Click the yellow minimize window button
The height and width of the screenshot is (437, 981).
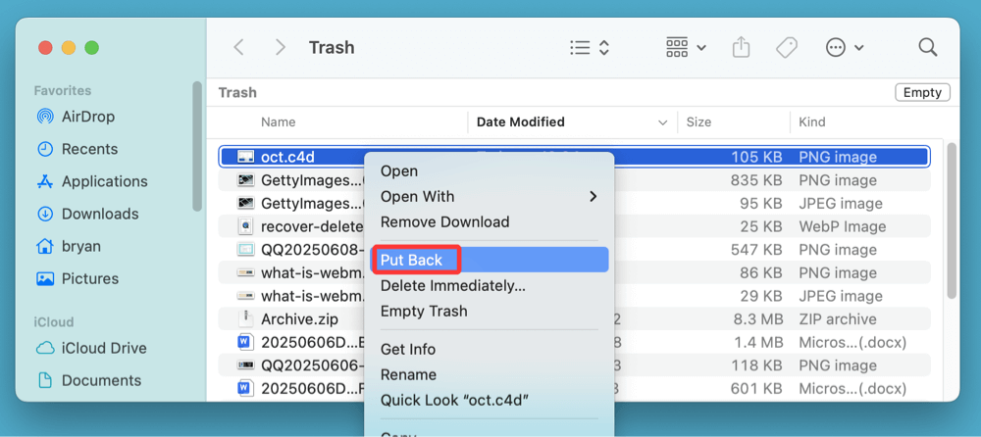pyautogui.click(x=69, y=47)
